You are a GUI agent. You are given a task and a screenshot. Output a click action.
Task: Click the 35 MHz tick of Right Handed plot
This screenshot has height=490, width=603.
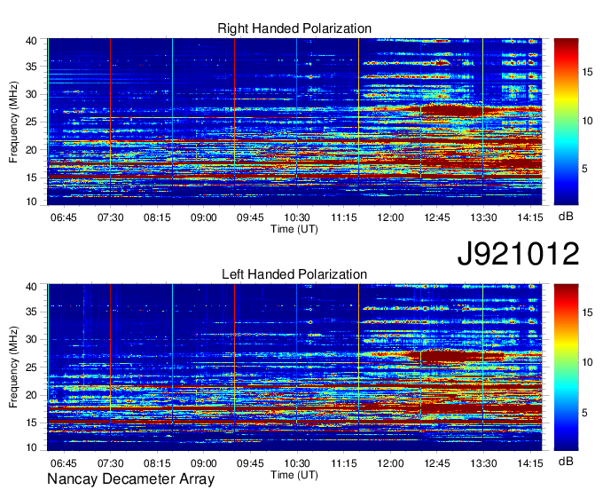click(31, 67)
